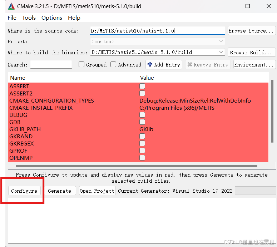Click the Open Project button
Screen dimensions: 277x247
pos(97,191)
